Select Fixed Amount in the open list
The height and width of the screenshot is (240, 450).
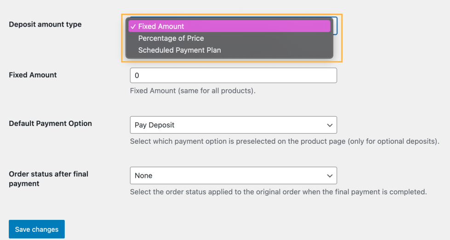tap(161, 27)
